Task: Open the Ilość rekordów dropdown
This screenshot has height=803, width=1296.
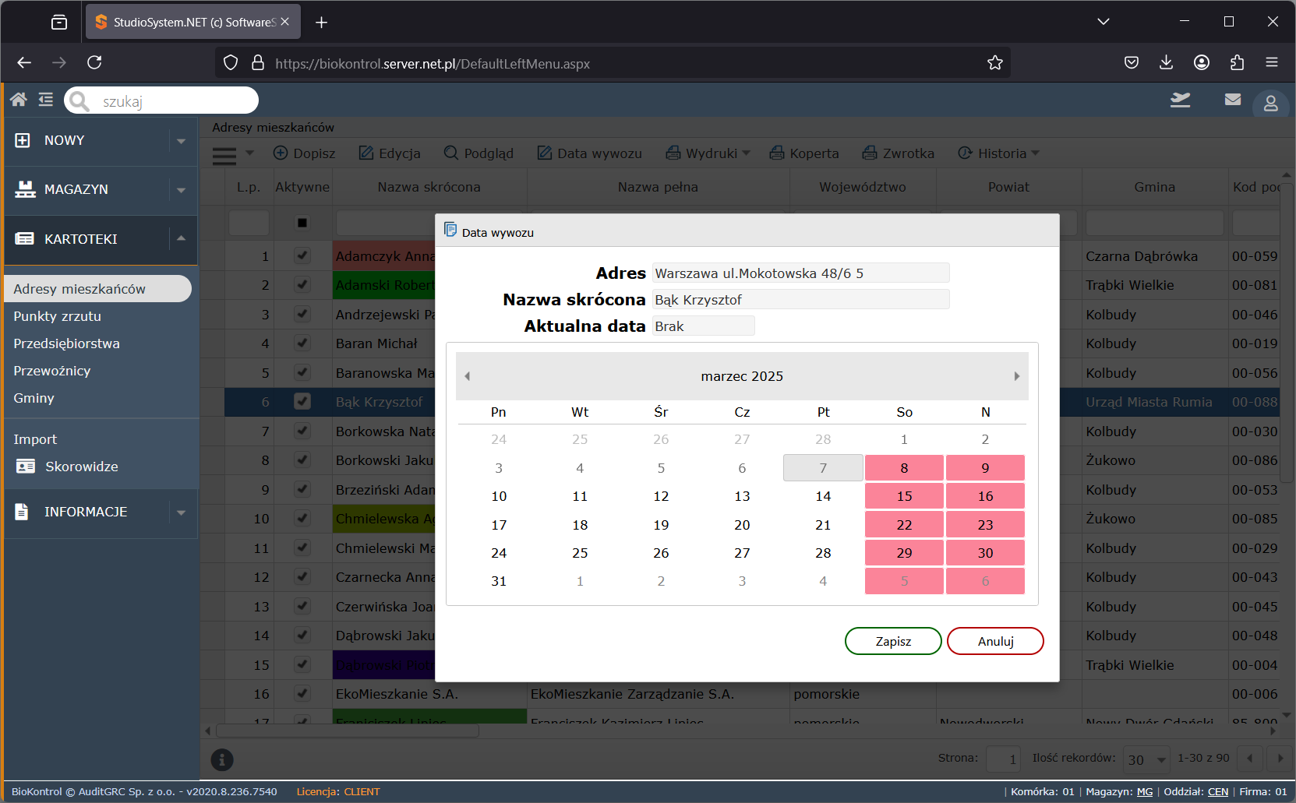Action: [x=1148, y=759]
